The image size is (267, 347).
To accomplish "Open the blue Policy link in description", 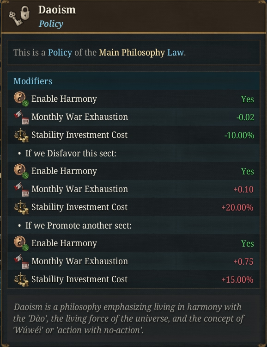I will (60, 53).
